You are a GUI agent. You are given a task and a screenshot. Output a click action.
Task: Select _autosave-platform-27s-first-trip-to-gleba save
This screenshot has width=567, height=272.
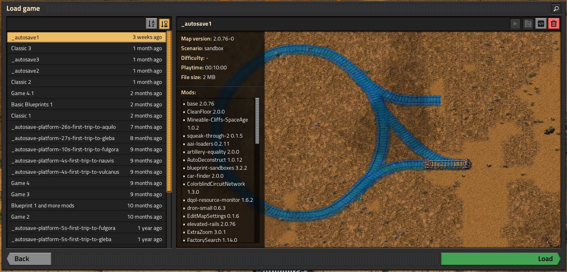click(x=87, y=138)
